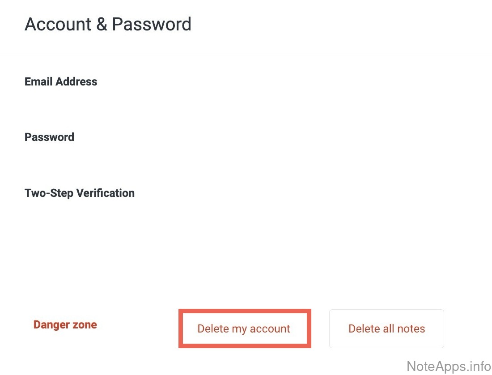Click the word "zone" in Danger zone
This screenshot has height=375, width=492.
pyautogui.click(x=85, y=325)
